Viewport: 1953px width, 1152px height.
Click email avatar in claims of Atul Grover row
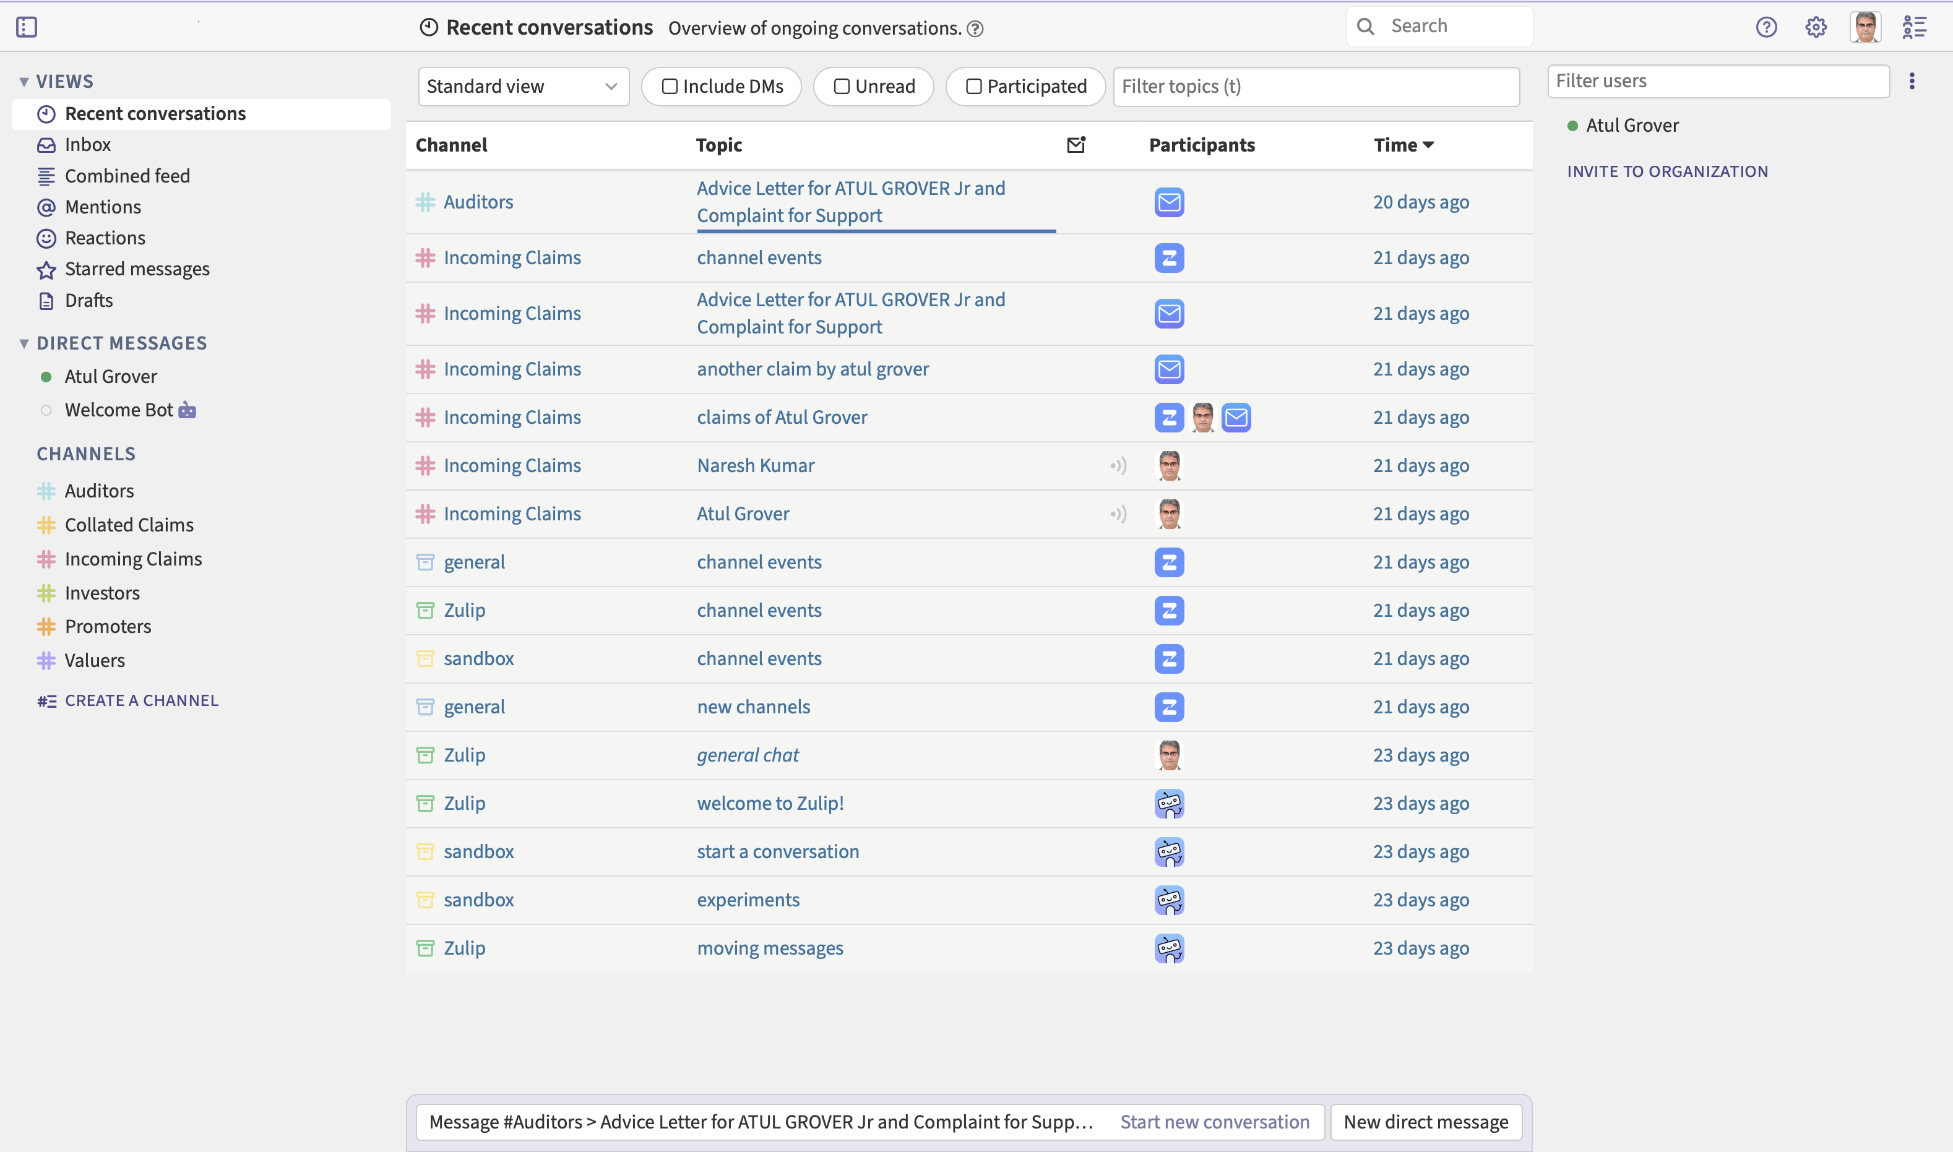[x=1236, y=418]
